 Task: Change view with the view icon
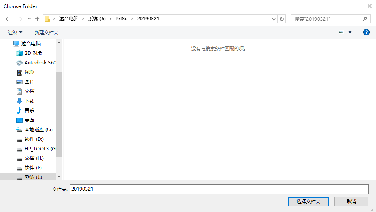click(x=341, y=32)
